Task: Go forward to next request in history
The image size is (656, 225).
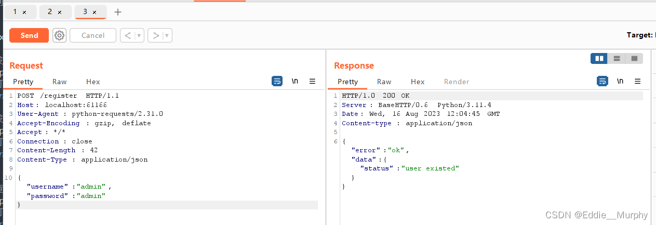Action: coord(155,35)
